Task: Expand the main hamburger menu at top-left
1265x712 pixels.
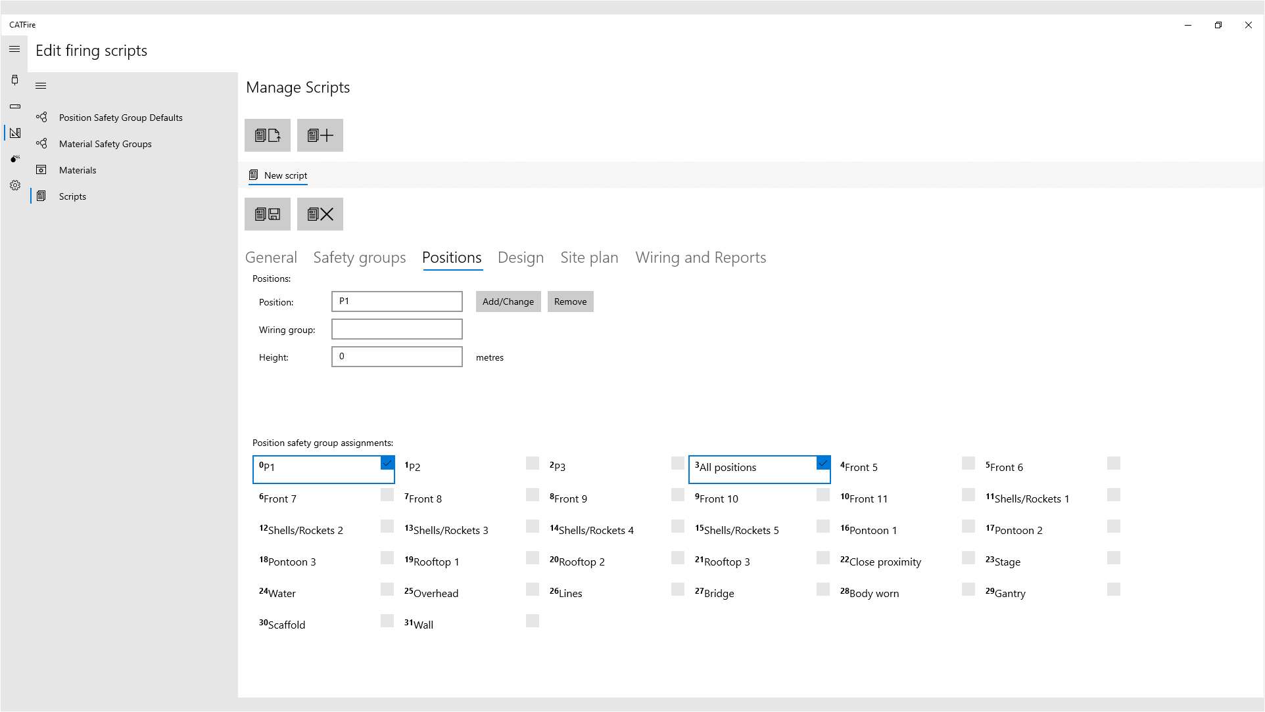Action: (14, 49)
